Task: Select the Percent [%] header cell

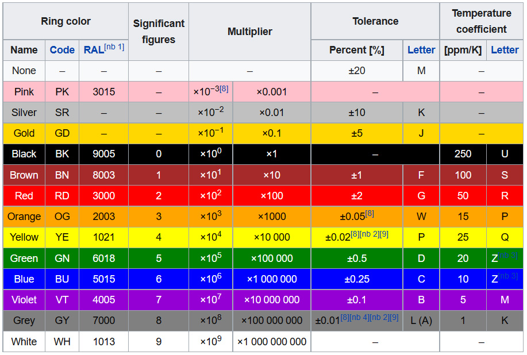Action: click(357, 50)
